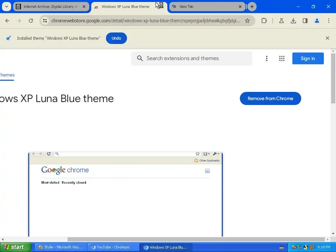
Task: Click the magnifier system tray icon
Action: pos(312,247)
